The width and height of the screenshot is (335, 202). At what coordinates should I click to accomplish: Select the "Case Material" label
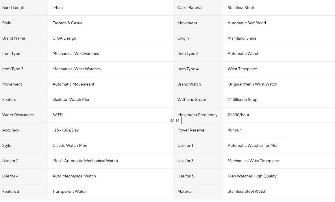[190, 8]
